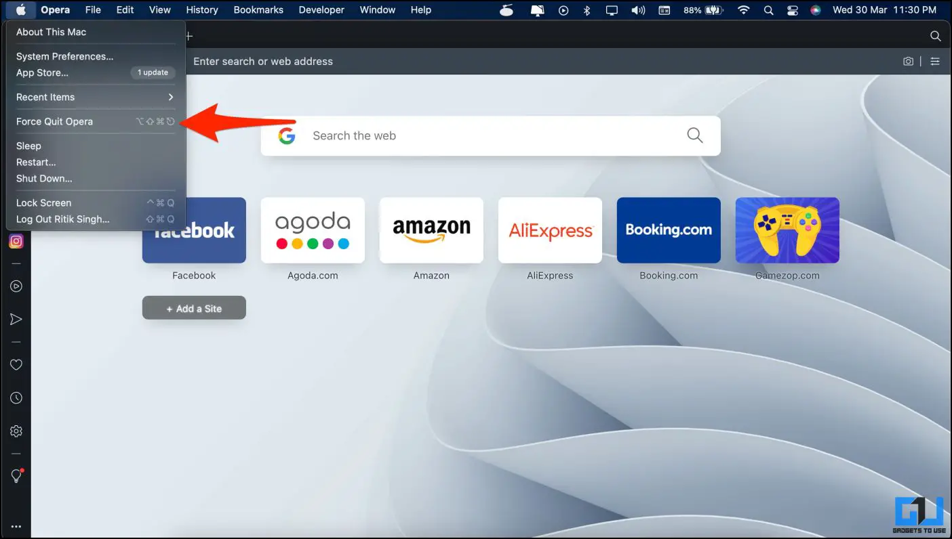Open the Window menu
The image size is (952, 539).
tap(378, 9)
